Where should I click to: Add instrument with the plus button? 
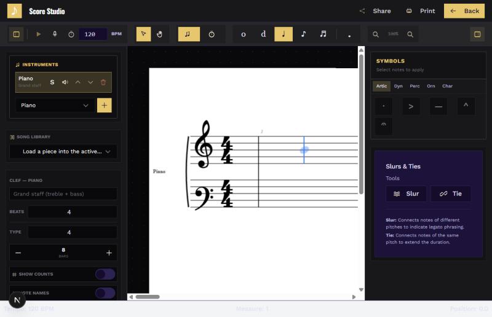tap(105, 105)
